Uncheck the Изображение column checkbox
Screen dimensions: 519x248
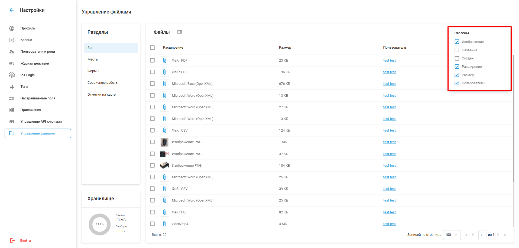pyautogui.click(x=457, y=42)
